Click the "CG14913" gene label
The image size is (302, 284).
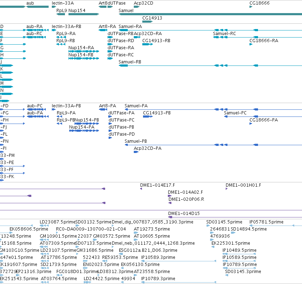coord(152,18)
